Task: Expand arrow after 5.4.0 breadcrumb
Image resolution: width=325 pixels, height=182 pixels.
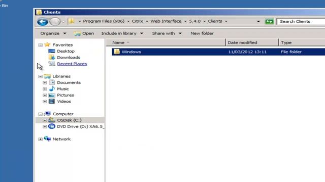Action: [x=204, y=21]
